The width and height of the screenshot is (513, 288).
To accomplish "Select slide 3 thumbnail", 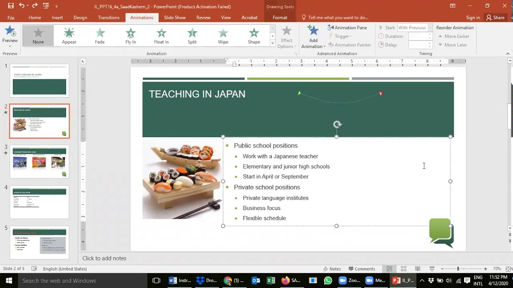I will tap(39, 162).
